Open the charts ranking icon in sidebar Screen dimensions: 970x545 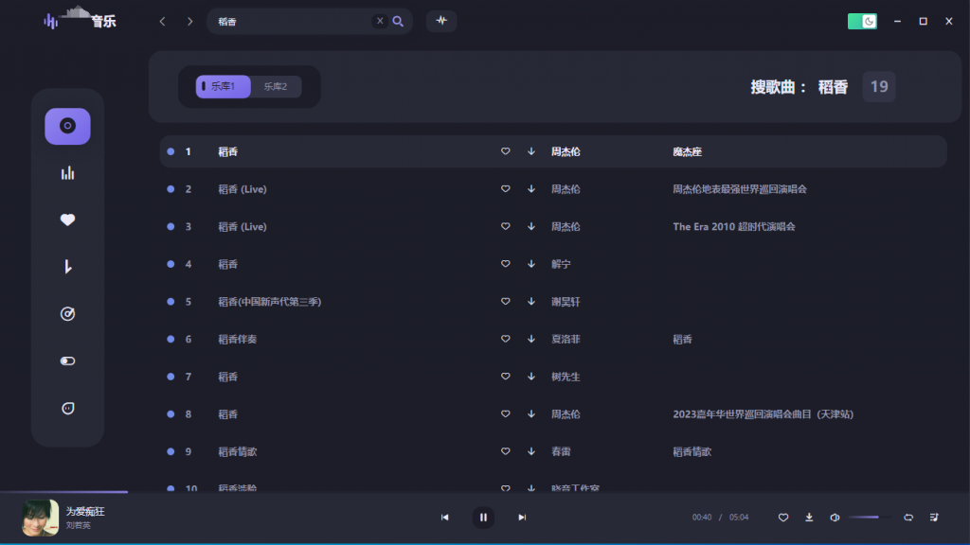tap(66, 173)
